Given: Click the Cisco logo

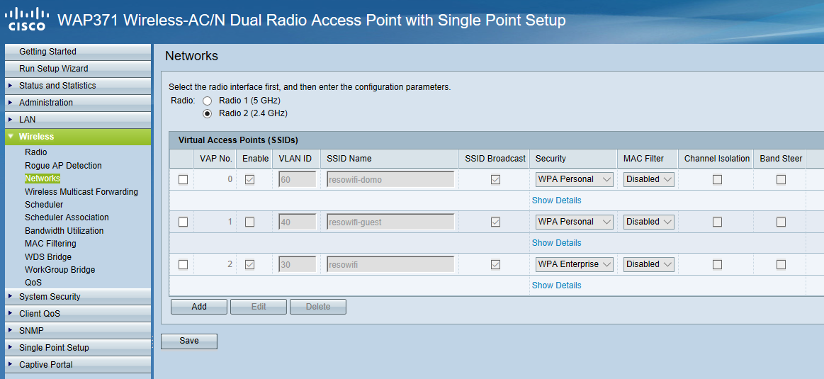Looking at the screenshot, I should point(28,21).
